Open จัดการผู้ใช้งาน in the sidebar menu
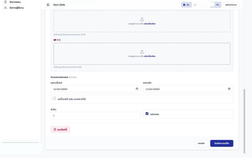Image resolution: width=252 pixels, height=158 pixels. point(16,8)
